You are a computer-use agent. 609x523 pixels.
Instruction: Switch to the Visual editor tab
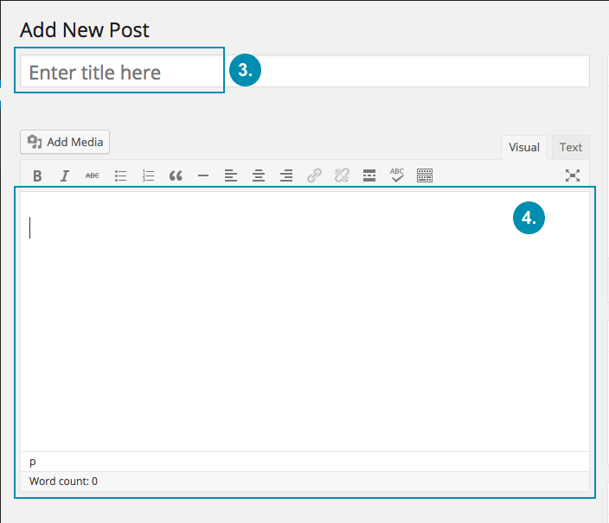524,147
